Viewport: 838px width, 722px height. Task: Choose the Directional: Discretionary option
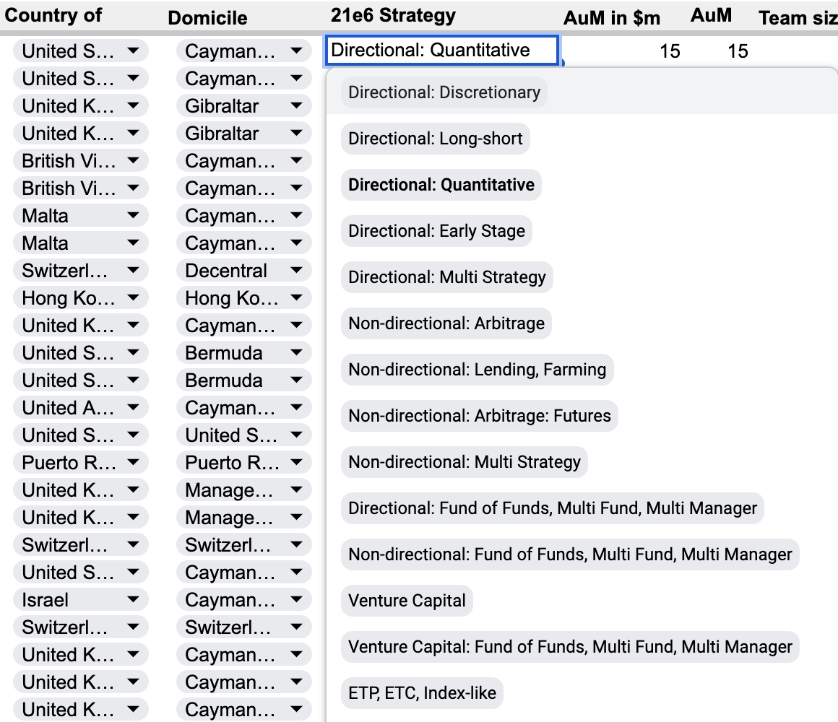point(444,92)
